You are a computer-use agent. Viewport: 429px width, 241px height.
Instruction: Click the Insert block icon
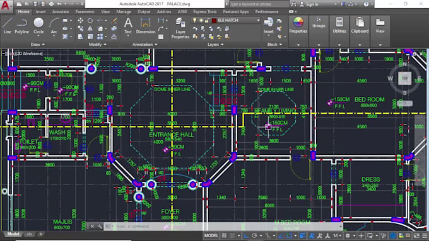click(x=268, y=26)
